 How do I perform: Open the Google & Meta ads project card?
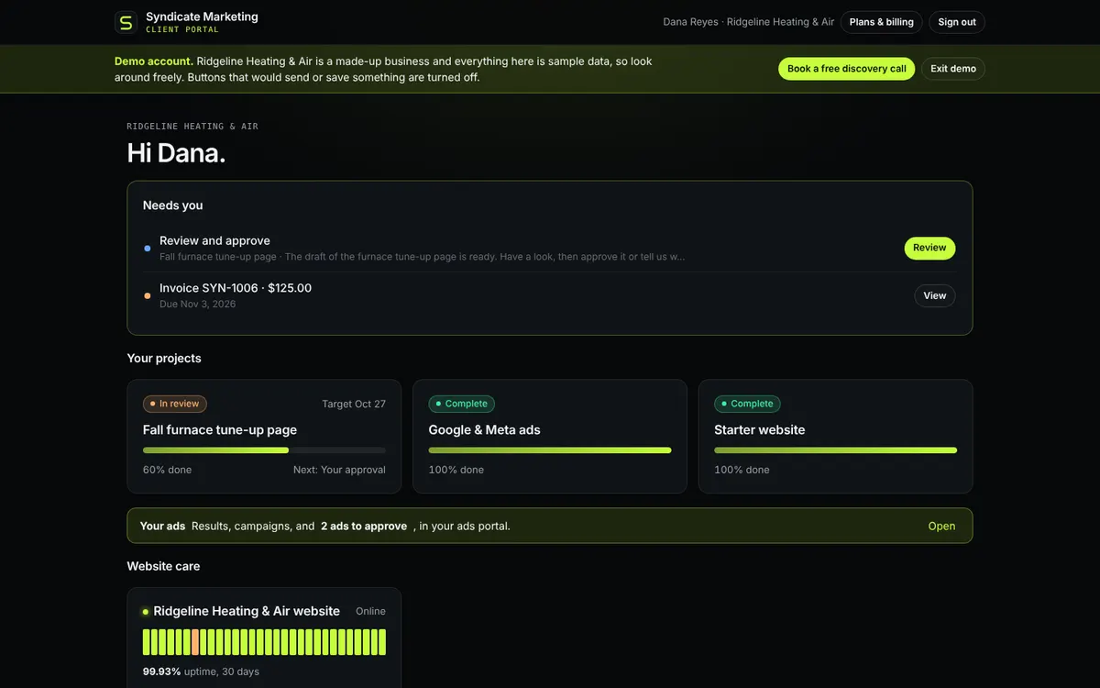click(550, 437)
